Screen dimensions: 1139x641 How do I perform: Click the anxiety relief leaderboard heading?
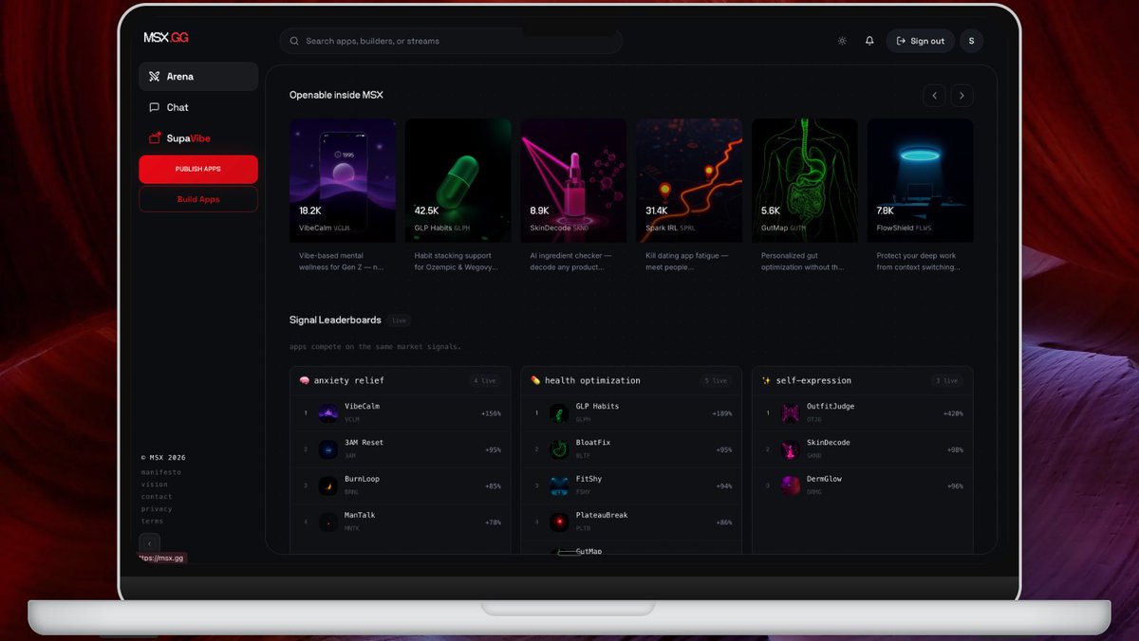pyautogui.click(x=348, y=380)
